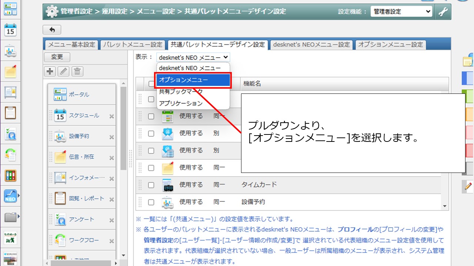Click the plus icon to add menu
Image resolution: width=474 pixels, height=266 pixels.
(50, 71)
